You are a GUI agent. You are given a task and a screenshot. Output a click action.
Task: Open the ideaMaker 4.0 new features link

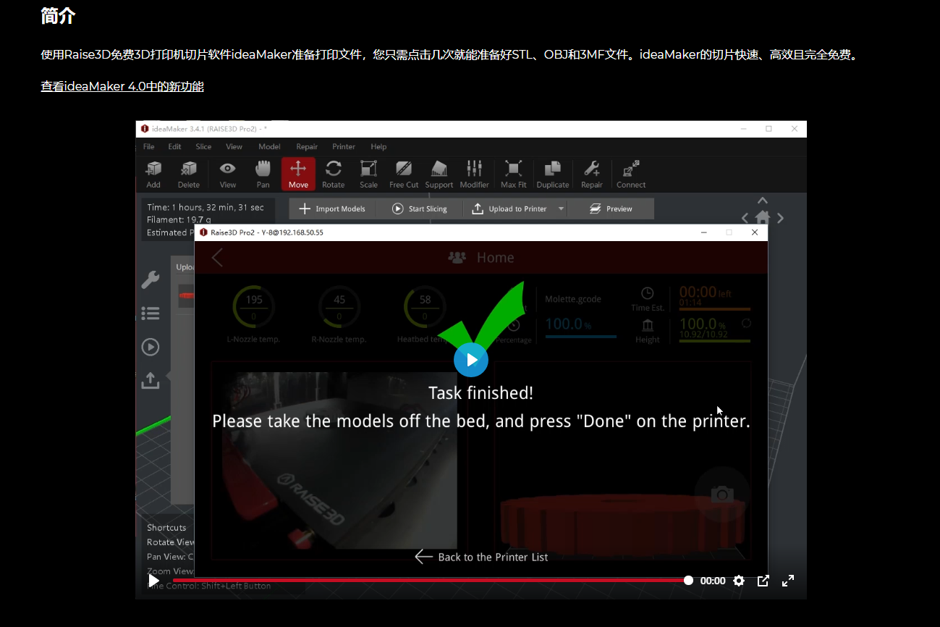pyautogui.click(x=122, y=87)
